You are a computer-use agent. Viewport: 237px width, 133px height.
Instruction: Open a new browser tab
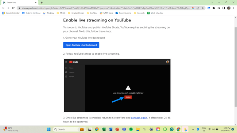(x=42, y=3)
